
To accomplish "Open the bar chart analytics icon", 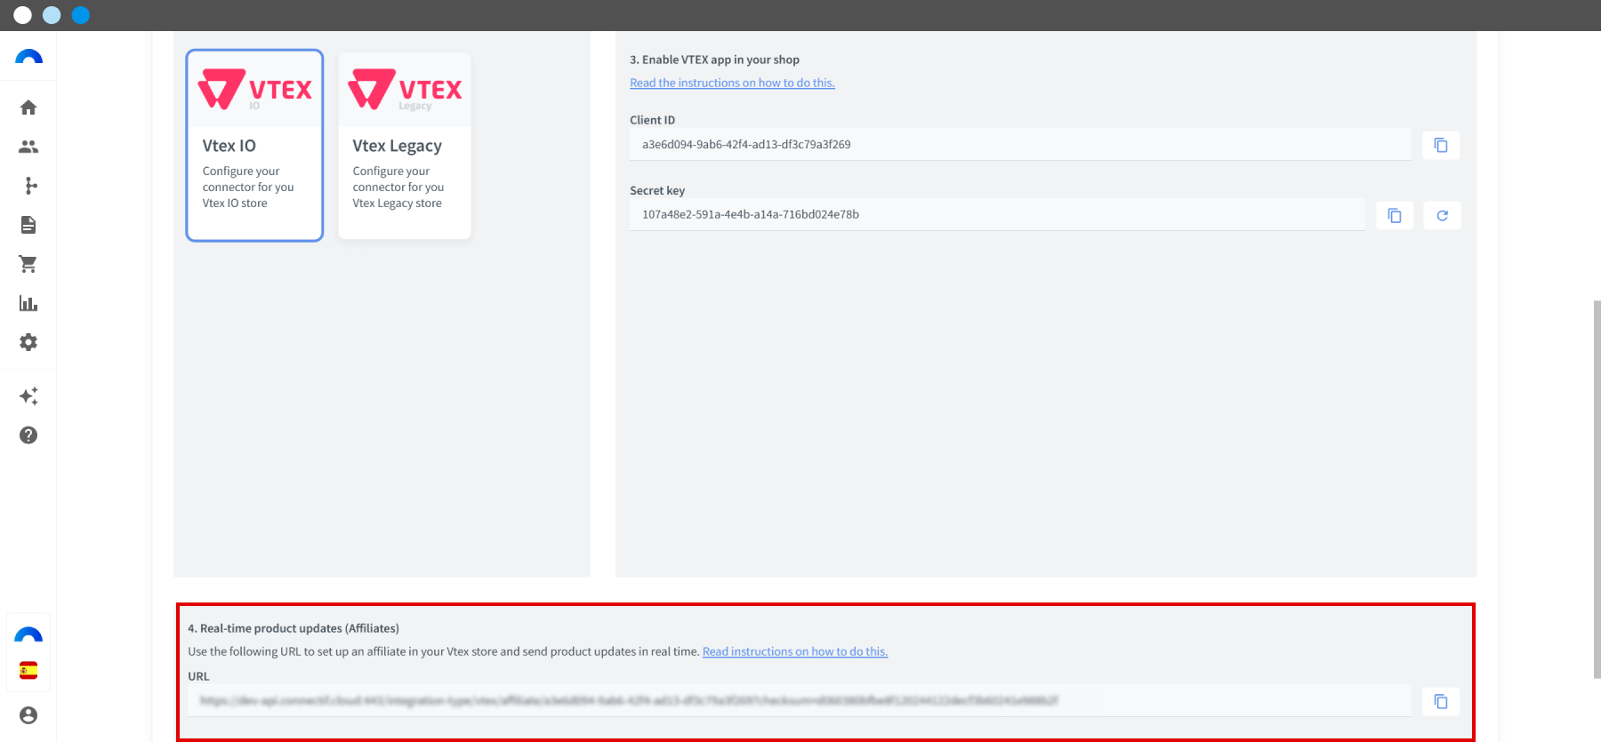I will click(x=28, y=303).
